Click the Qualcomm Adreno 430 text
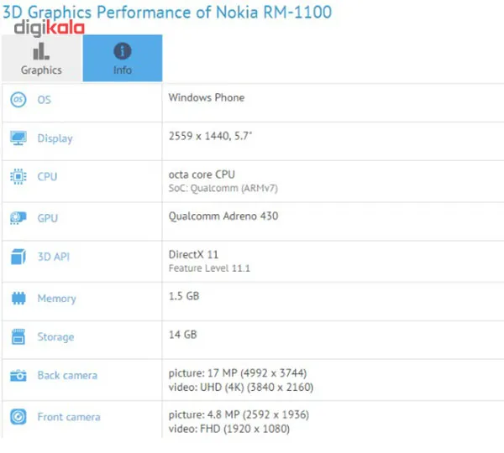The height and width of the screenshot is (453, 504). [223, 216]
